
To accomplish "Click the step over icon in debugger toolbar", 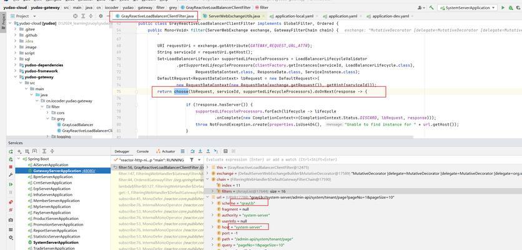I will coord(192,151).
